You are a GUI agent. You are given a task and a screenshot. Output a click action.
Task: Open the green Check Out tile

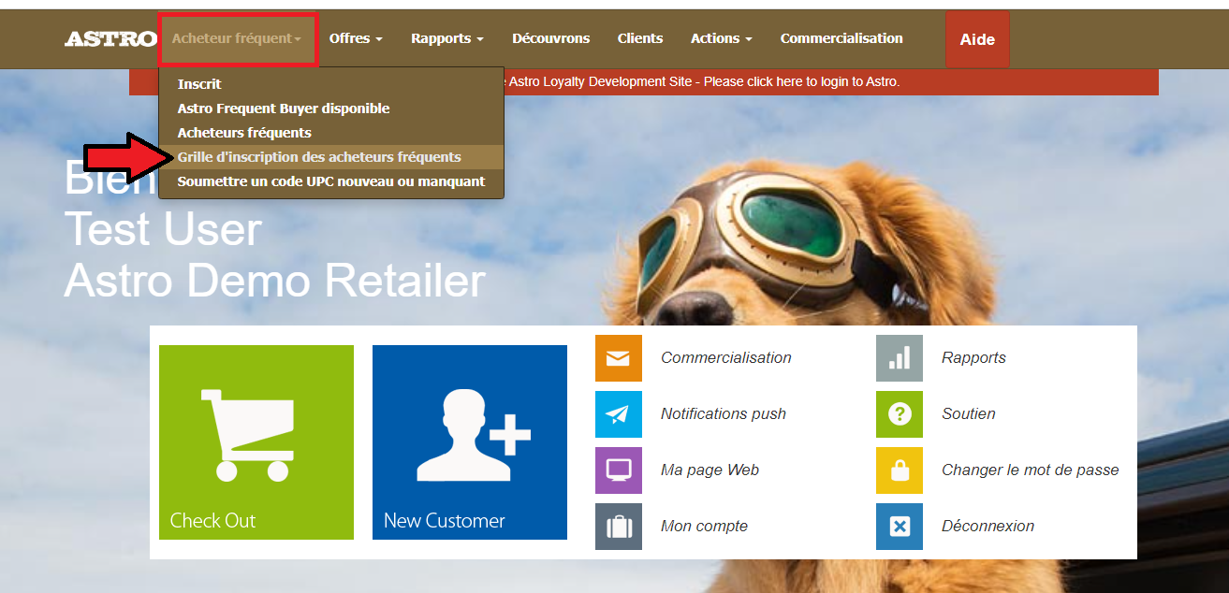pyautogui.click(x=256, y=442)
